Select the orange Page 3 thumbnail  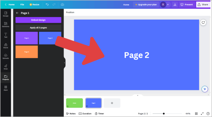tap(26, 52)
